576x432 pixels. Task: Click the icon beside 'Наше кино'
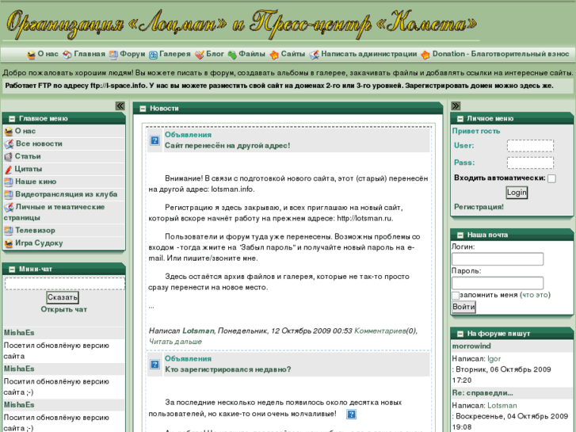click(9, 182)
